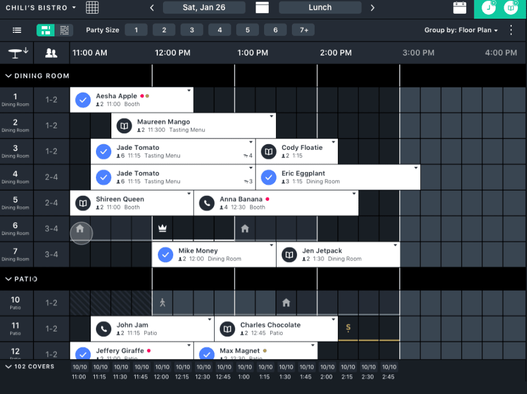Switch to the Lunch shift selector
Image resolution: width=527 pixels, height=394 pixels.
(319, 7)
